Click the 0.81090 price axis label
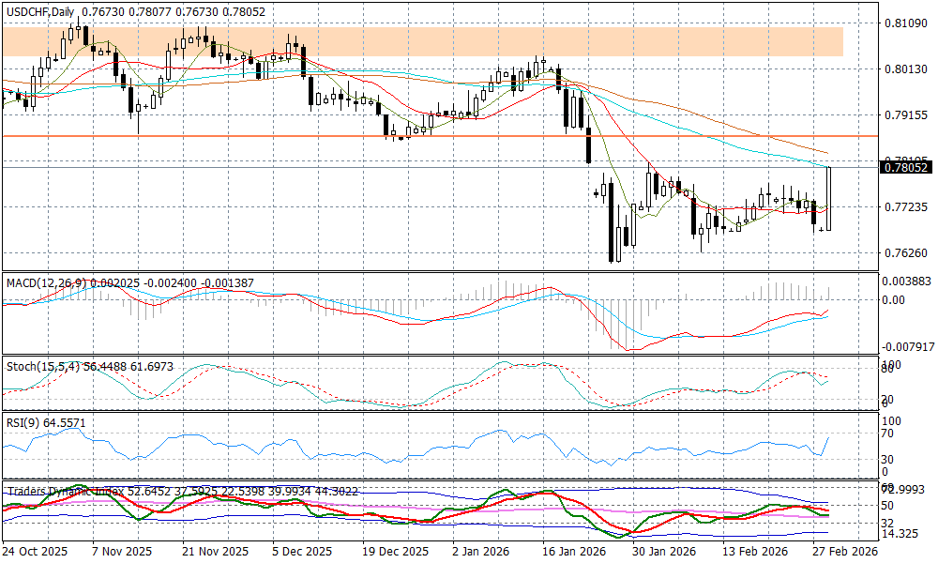Viewport: 938px width, 563px height. pos(905,23)
